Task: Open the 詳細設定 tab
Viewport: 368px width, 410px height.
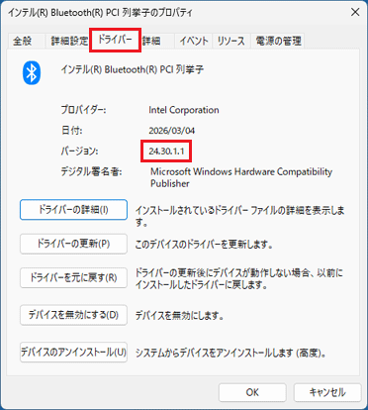Action: coord(69,41)
